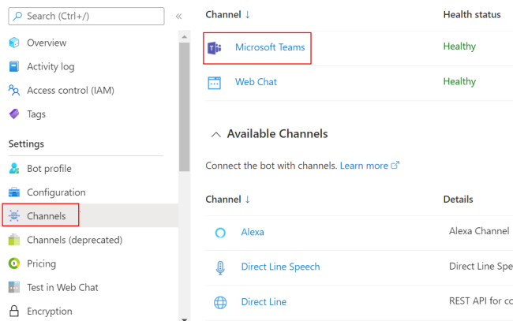Open the Microsoft Teams channel link
The width and height of the screenshot is (513, 321).
270,47
